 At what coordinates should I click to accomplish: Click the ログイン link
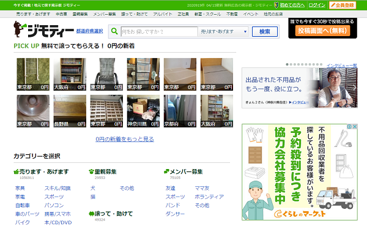coord(317,5)
